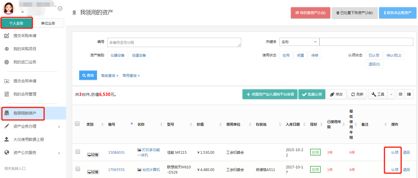418x178 pixels.
Task: Check the row for asset 1508603S
Action: point(78,151)
